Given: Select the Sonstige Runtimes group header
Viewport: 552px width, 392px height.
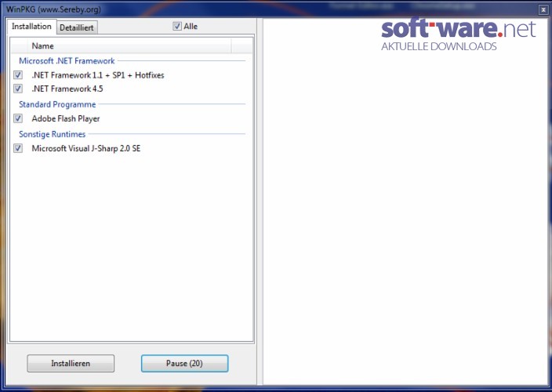Looking at the screenshot, I should click(52, 134).
